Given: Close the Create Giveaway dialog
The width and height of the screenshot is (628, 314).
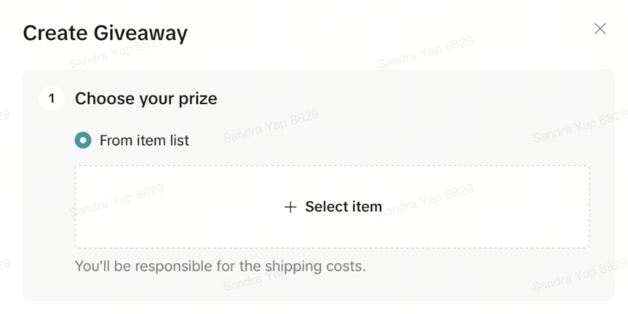Looking at the screenshot, I should tap(600, 28).
